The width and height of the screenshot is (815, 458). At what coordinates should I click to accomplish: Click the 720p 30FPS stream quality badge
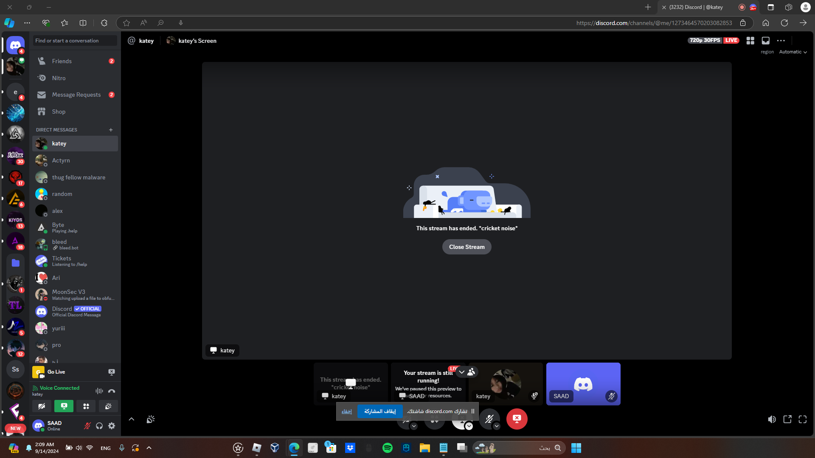(705, 40)
